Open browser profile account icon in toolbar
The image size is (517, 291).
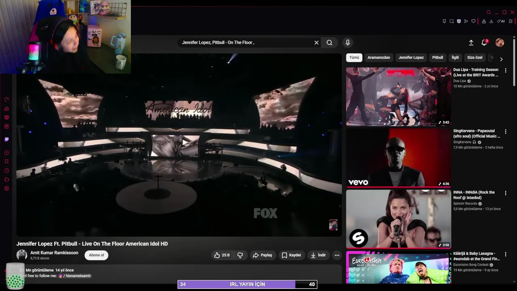(x=484, y=21)
